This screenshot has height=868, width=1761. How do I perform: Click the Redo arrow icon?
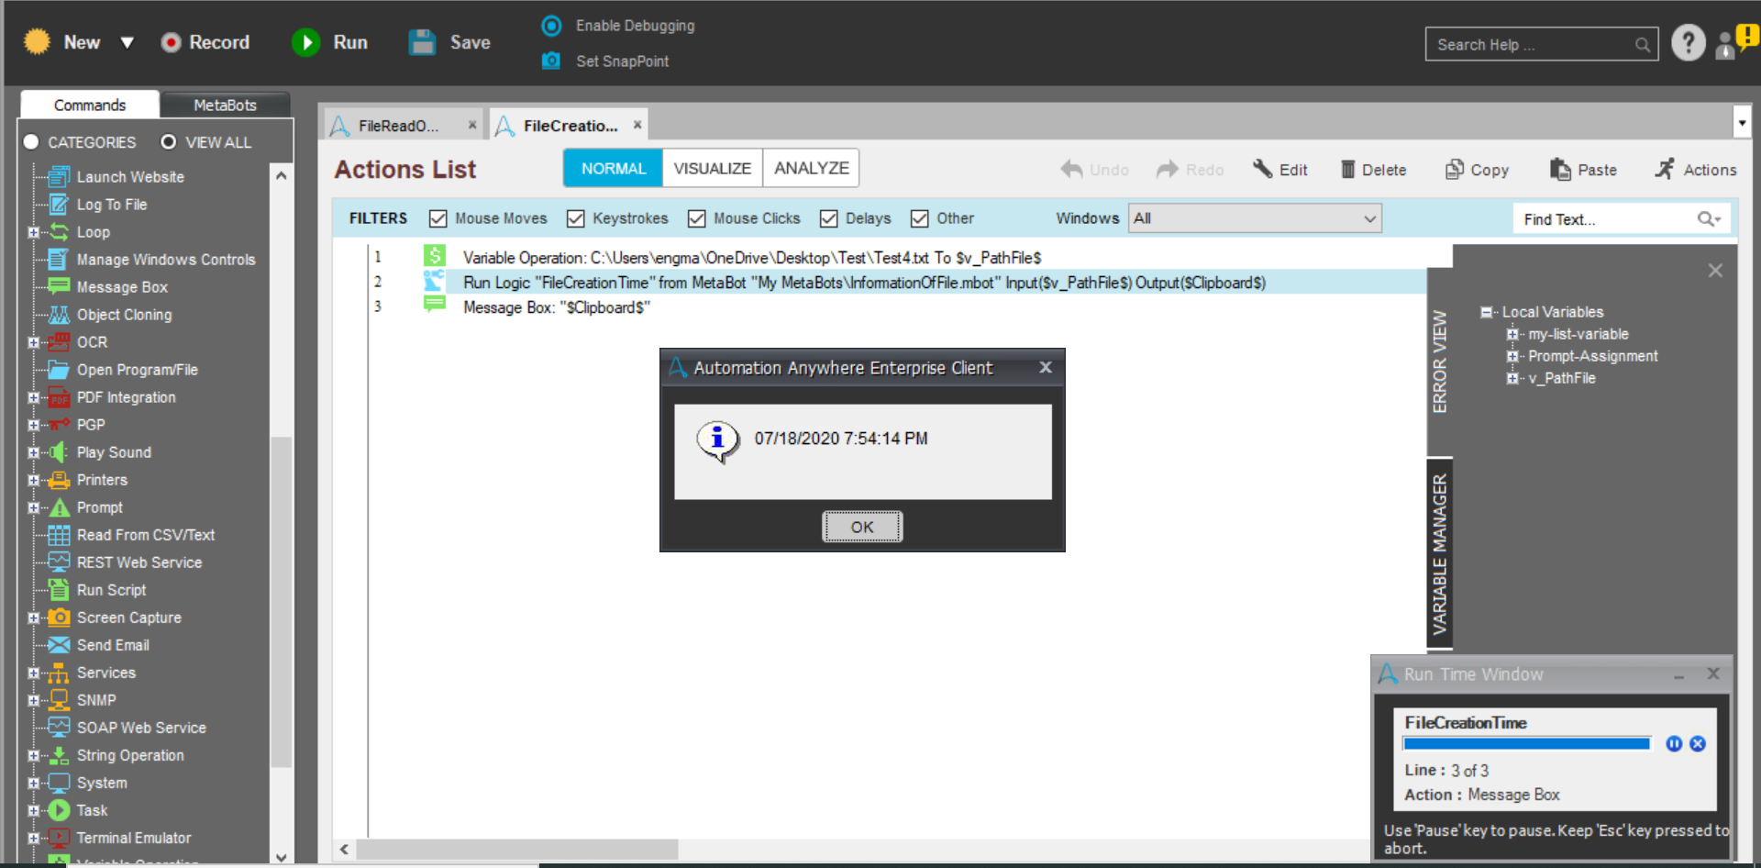tap(1168, 169)
